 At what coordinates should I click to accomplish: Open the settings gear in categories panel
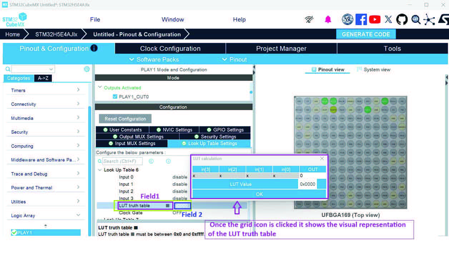click(x=87, y=69)
